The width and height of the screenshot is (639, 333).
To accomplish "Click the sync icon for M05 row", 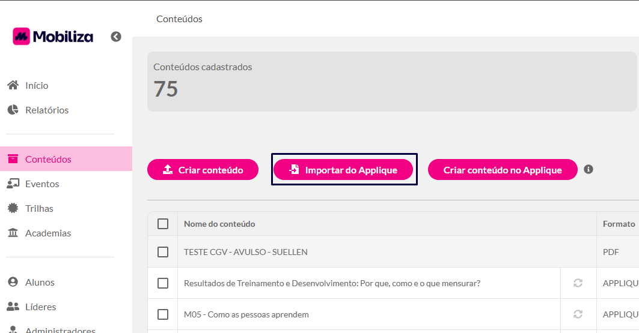I will (578, 314).
